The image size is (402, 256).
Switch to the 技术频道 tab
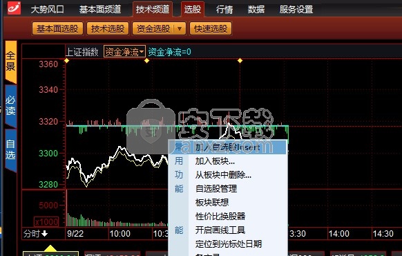tap(153, 9)
